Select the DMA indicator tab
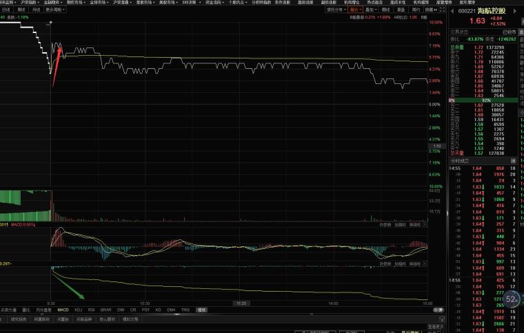The image size is (524, 333). click(x=171, y=310)
